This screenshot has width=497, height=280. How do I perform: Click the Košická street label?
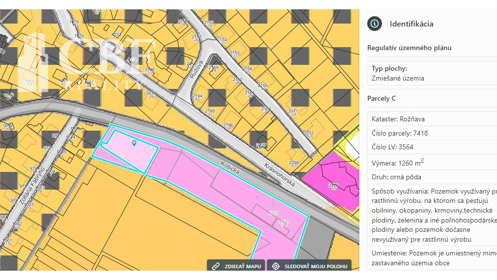pyautogui.click(x=229, y=170)
